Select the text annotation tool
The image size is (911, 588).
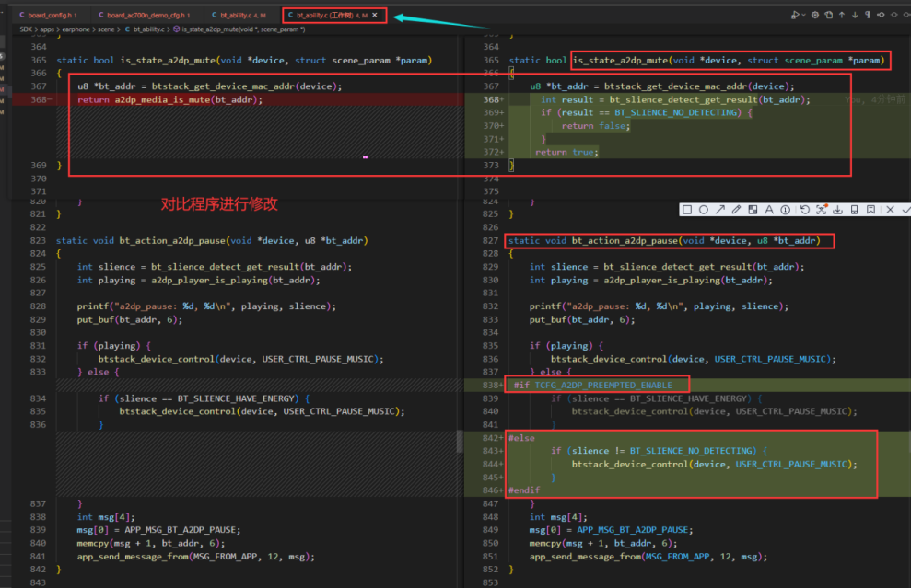point(769,210)
